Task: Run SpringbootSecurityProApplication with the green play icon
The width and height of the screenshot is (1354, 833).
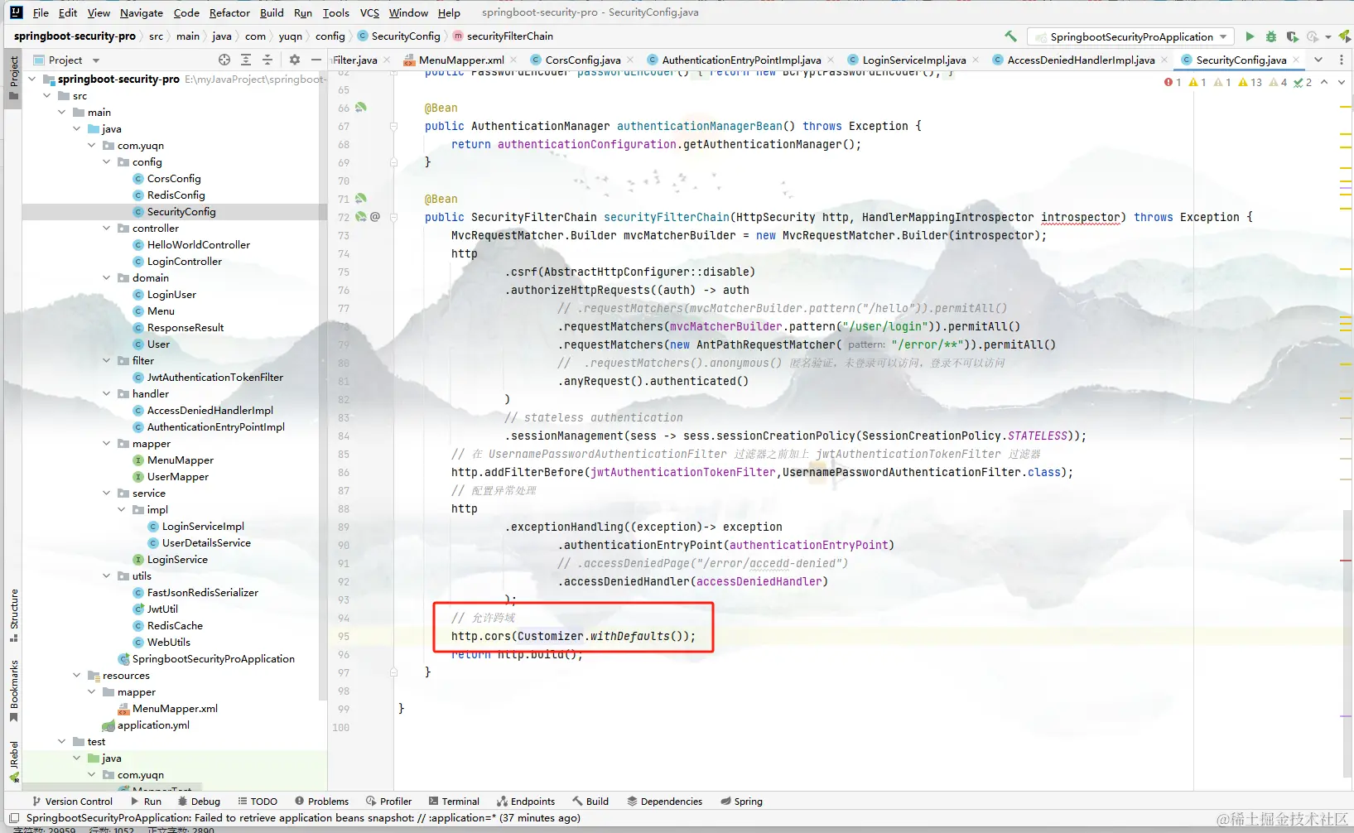Action: point(1250,36)
